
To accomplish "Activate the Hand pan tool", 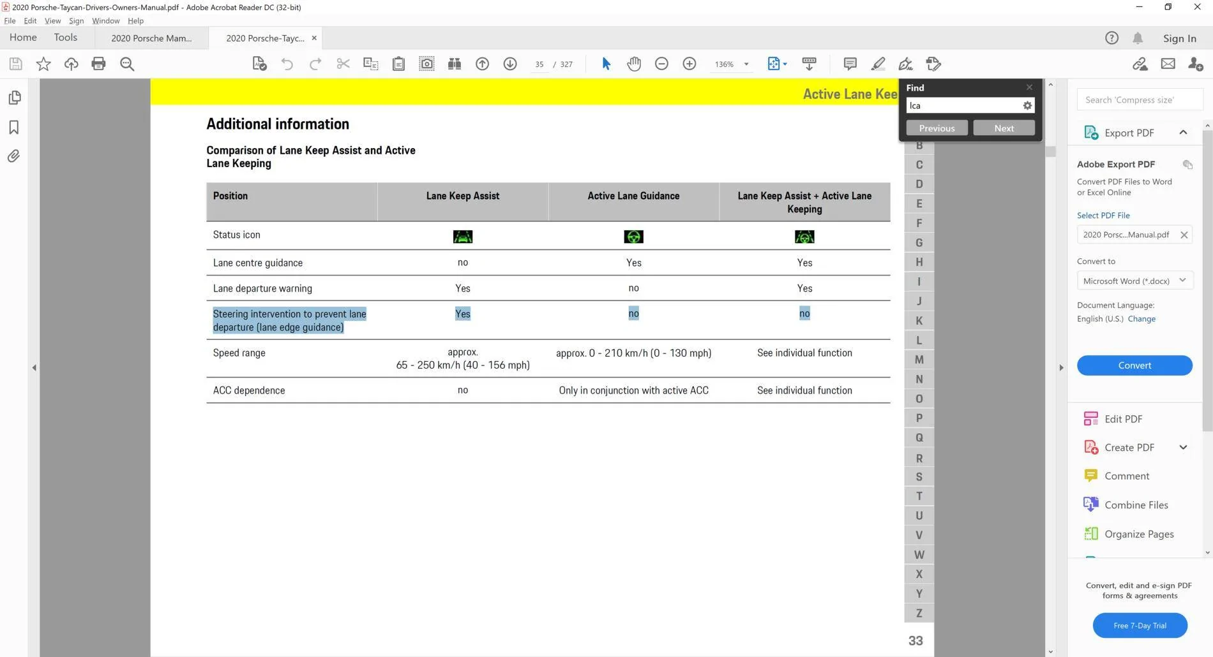I will [634, 64].
